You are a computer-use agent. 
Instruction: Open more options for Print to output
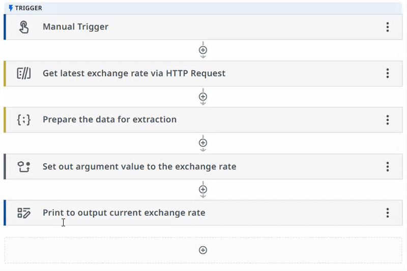[x=388, y=213]
